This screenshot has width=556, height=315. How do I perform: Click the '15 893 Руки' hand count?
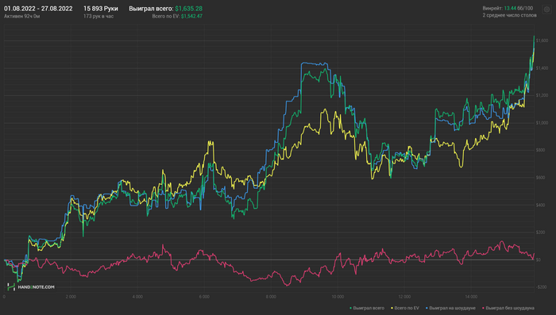pos(101,9)
